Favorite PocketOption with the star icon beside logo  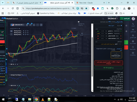22,19
